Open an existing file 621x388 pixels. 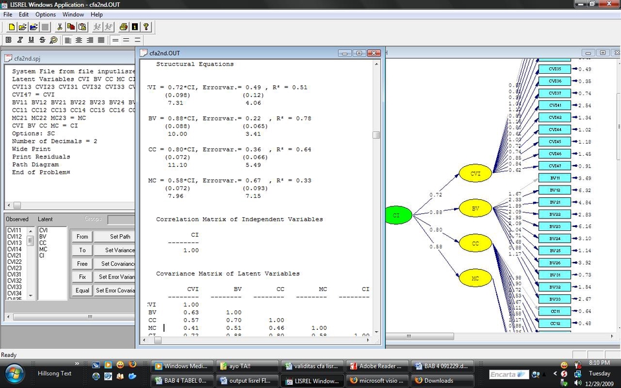point(25,27)
